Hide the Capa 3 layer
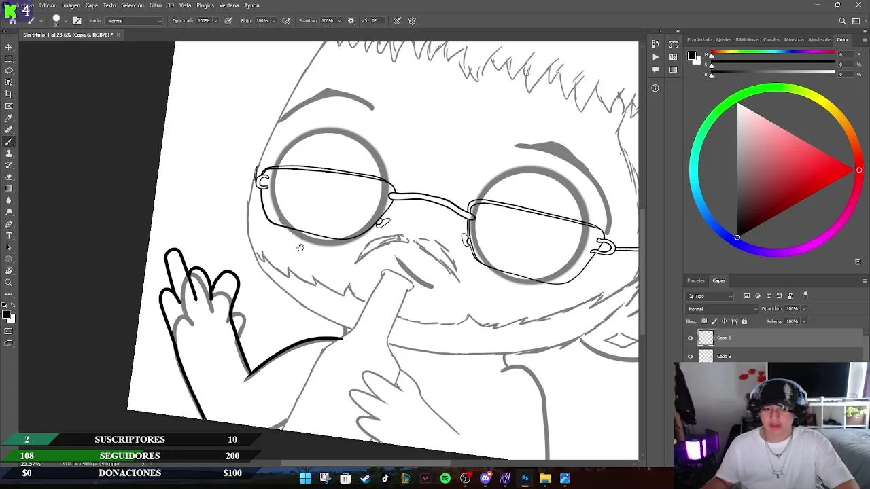This screenshot has width=870, height=489. [x=691, y=357]
